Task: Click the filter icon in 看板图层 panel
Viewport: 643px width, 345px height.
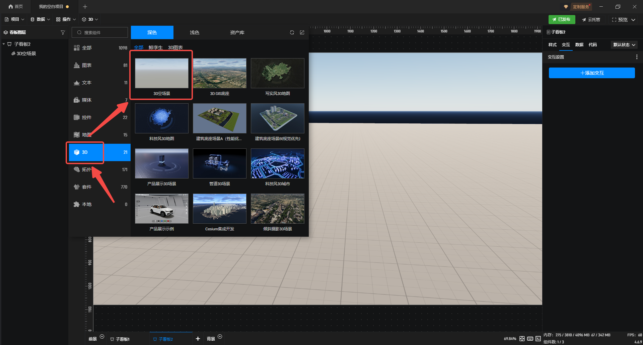Action: click(x=63, y=32)
